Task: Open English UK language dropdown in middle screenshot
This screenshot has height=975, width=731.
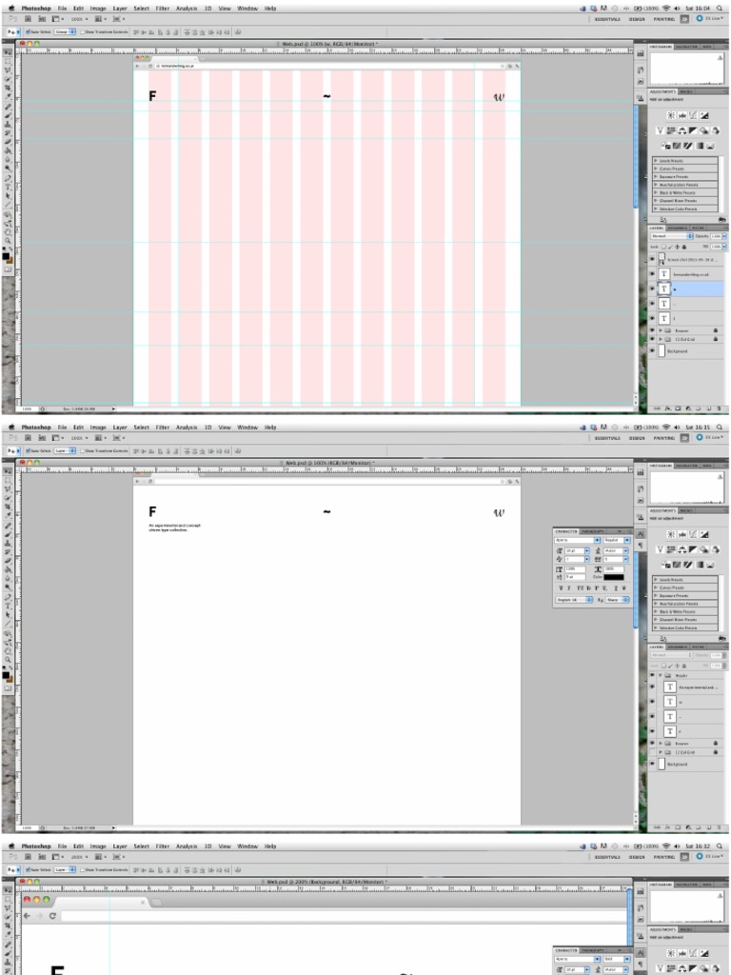Action: click(574, 600)
